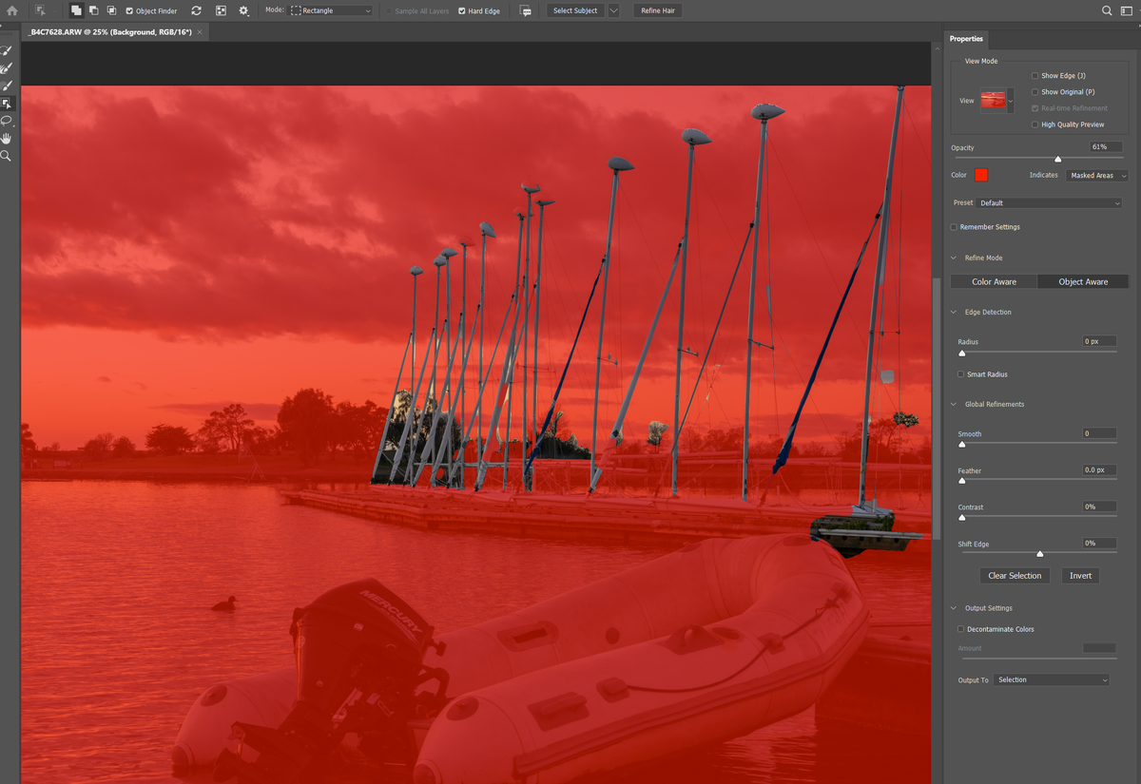The image size is (1141, 784).
Task: Select the Quick Selection tool
Action: pos(7,50)
